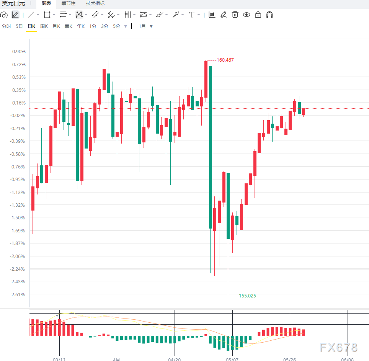Viewport: 369px width, 361px height.
Task: Select the pitchfork lines tool
Action: pos(111,15)
